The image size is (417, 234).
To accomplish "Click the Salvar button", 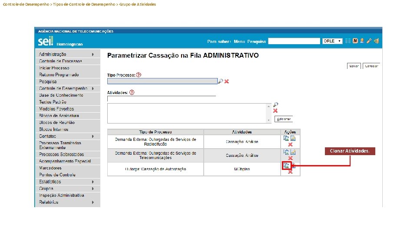I will 354,66.
